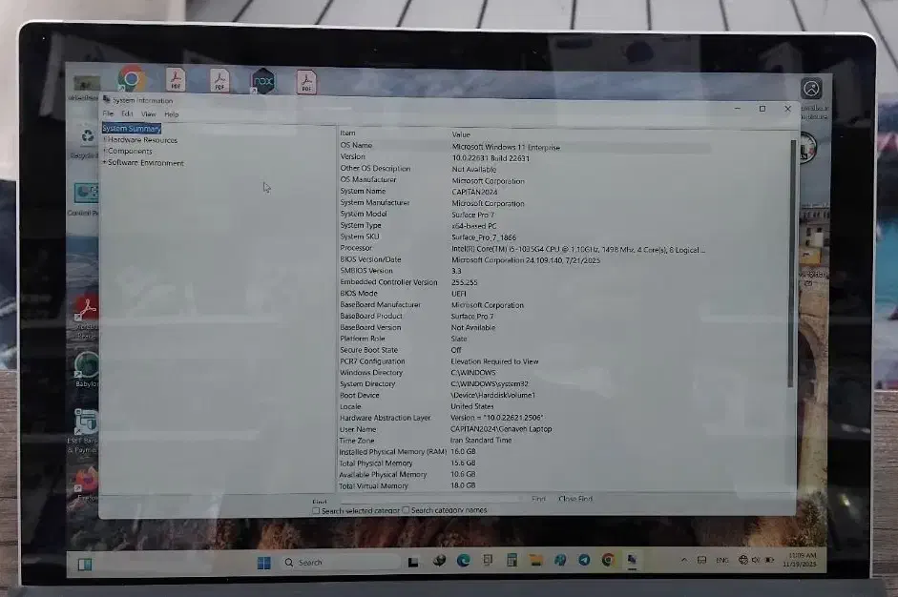Open File Explorer from the taskbar
This screenshot has height=597, width=898.
click(535, 561)
